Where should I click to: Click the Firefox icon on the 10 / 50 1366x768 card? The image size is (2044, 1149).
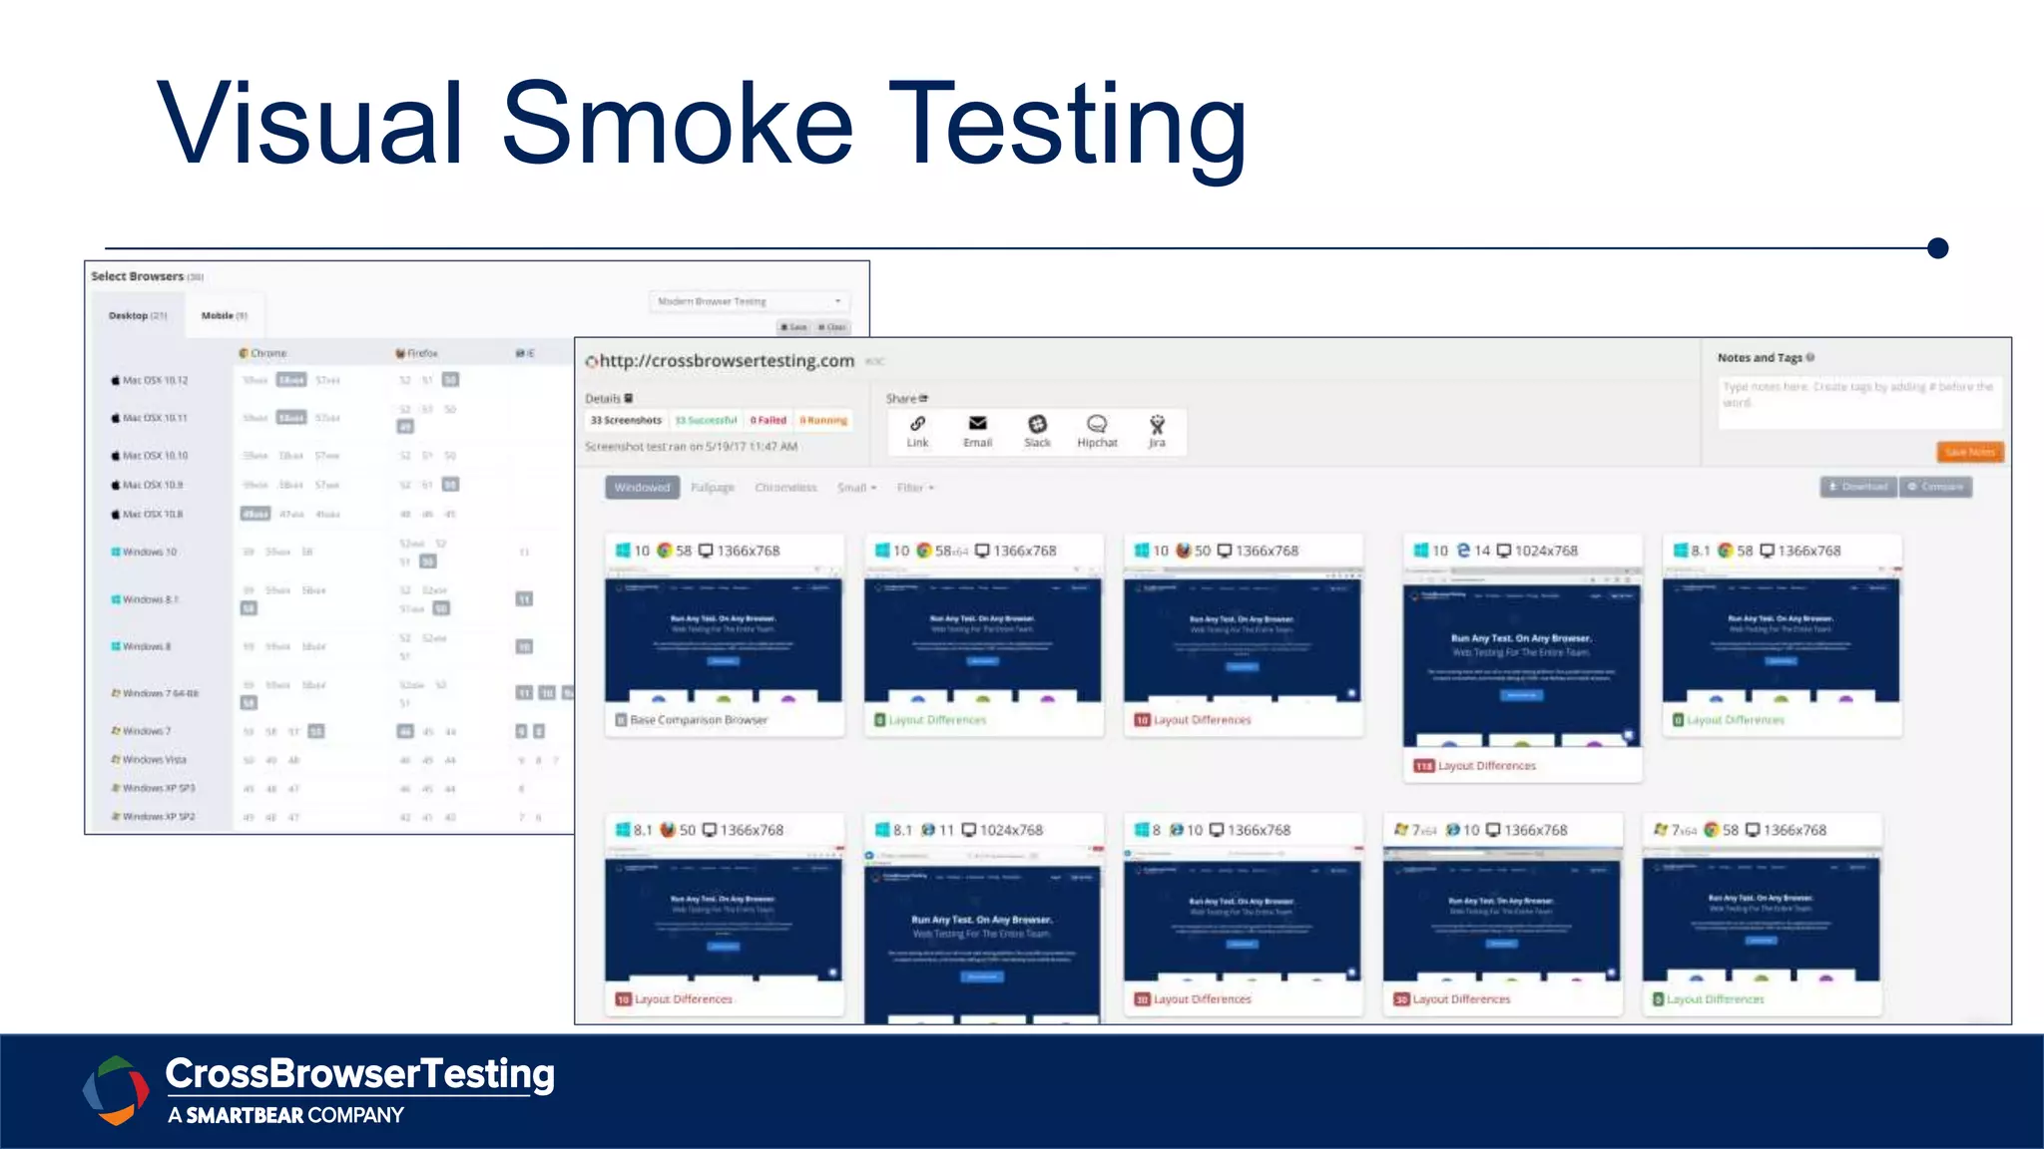1184,551
